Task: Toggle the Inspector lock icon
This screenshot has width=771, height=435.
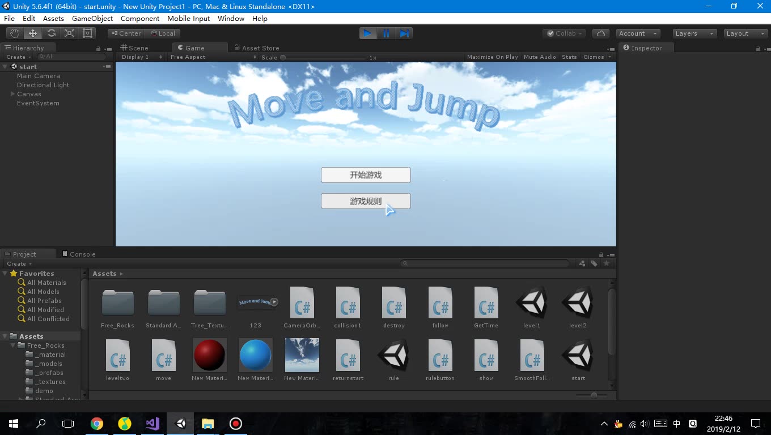Action: click(x=758, y=48)
